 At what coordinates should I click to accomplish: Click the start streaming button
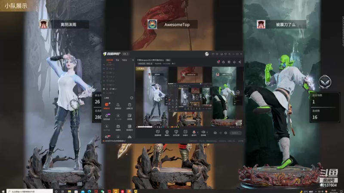pos(235,133)
